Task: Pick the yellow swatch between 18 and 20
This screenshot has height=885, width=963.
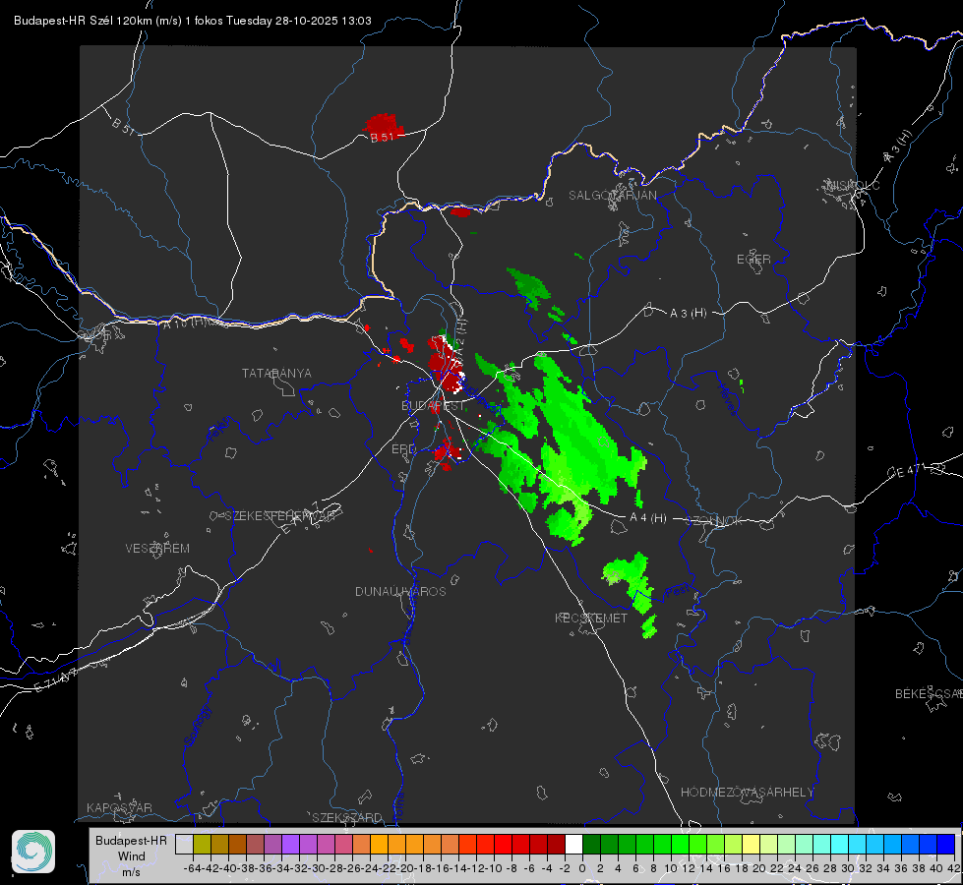Action: (x=751, y=844)
